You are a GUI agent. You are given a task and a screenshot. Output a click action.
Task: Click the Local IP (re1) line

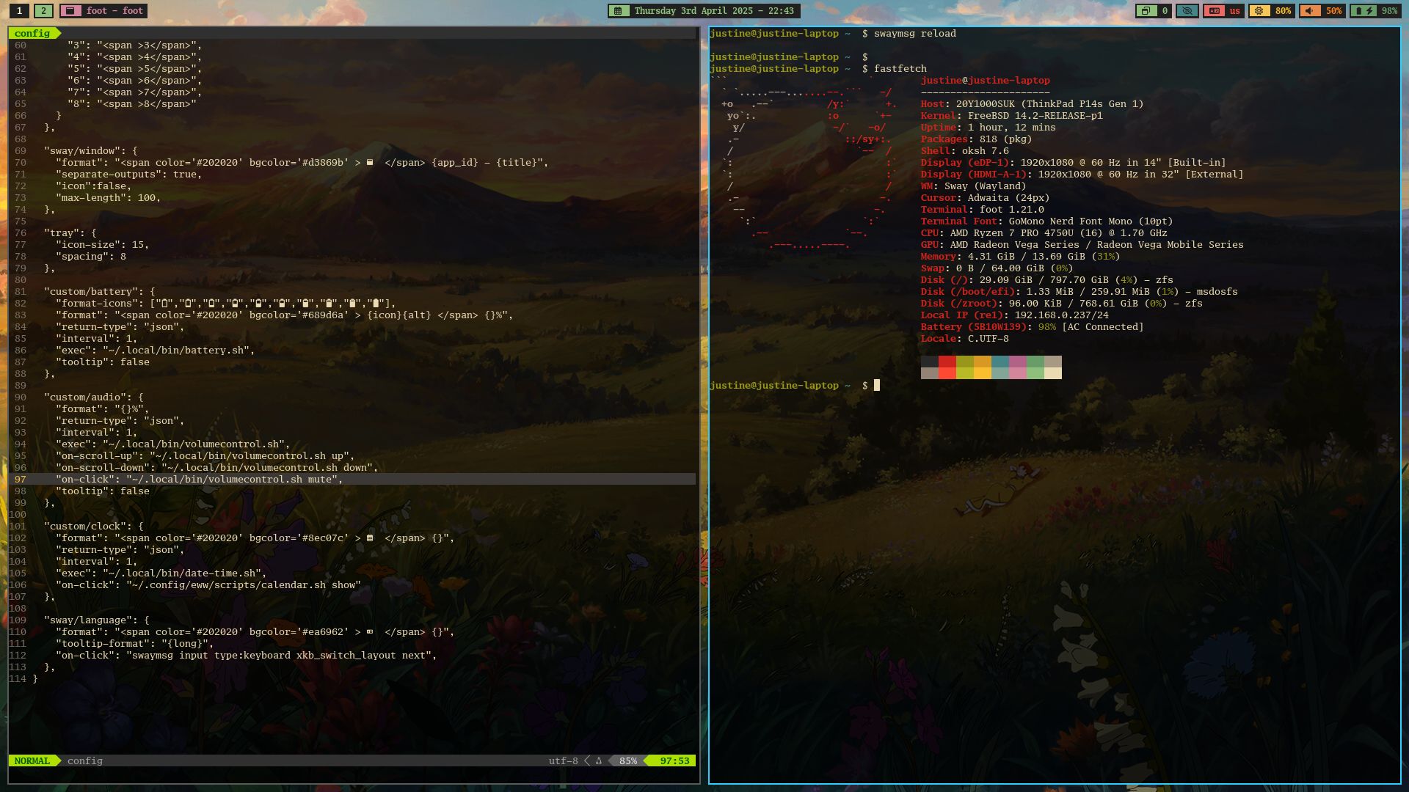click(1015, 315)
